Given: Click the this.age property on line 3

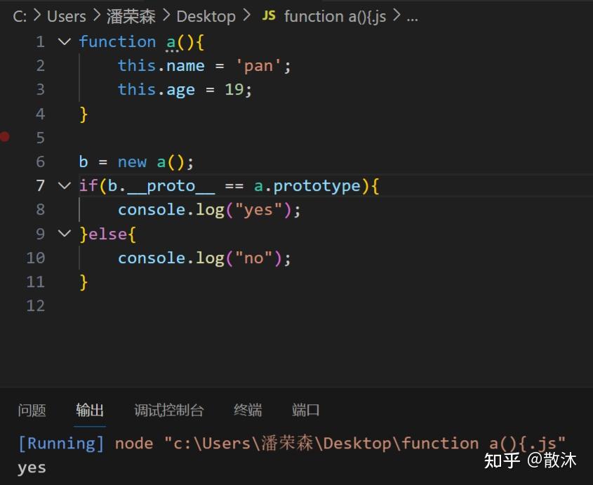Looking at the screenshot, I should (x=156, y=90).
